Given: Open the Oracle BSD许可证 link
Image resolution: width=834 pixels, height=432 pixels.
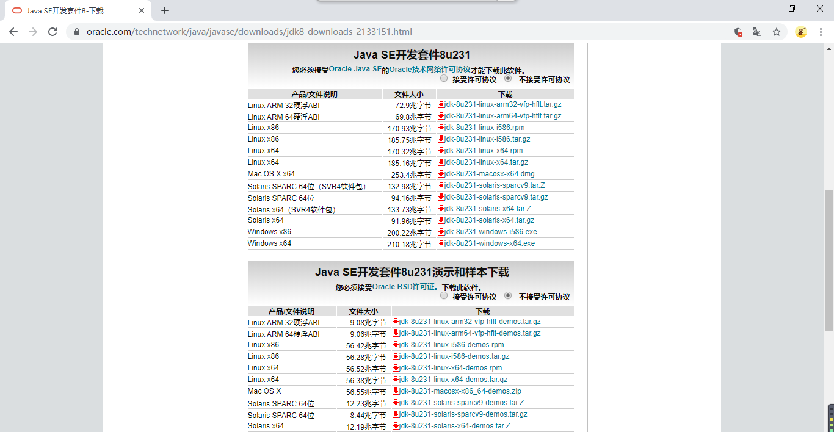Looking at the screenshot, I should pyautogui.click(x=404, y=287).
